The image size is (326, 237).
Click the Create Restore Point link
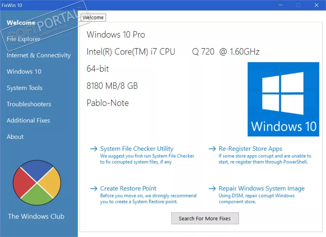128,188
